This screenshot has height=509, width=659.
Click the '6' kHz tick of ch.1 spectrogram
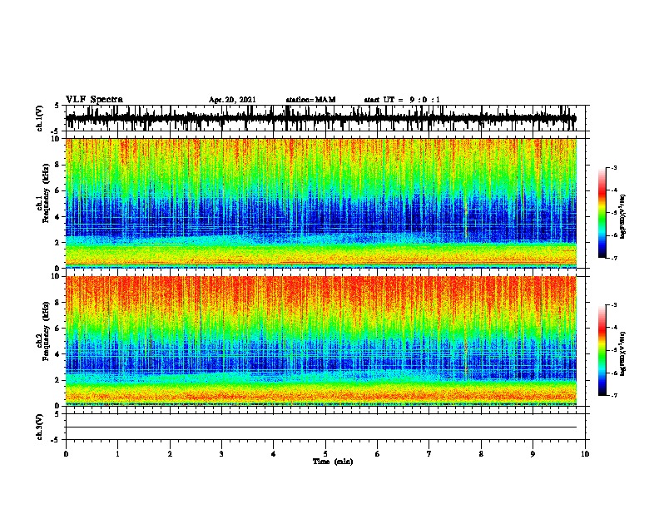point(58,190)
